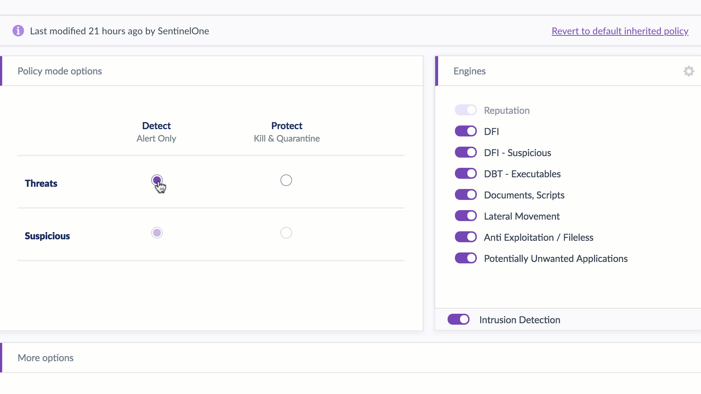Click Revert to default inherited policy link
The image size is (701, 394).
click(x=620, y=31)
